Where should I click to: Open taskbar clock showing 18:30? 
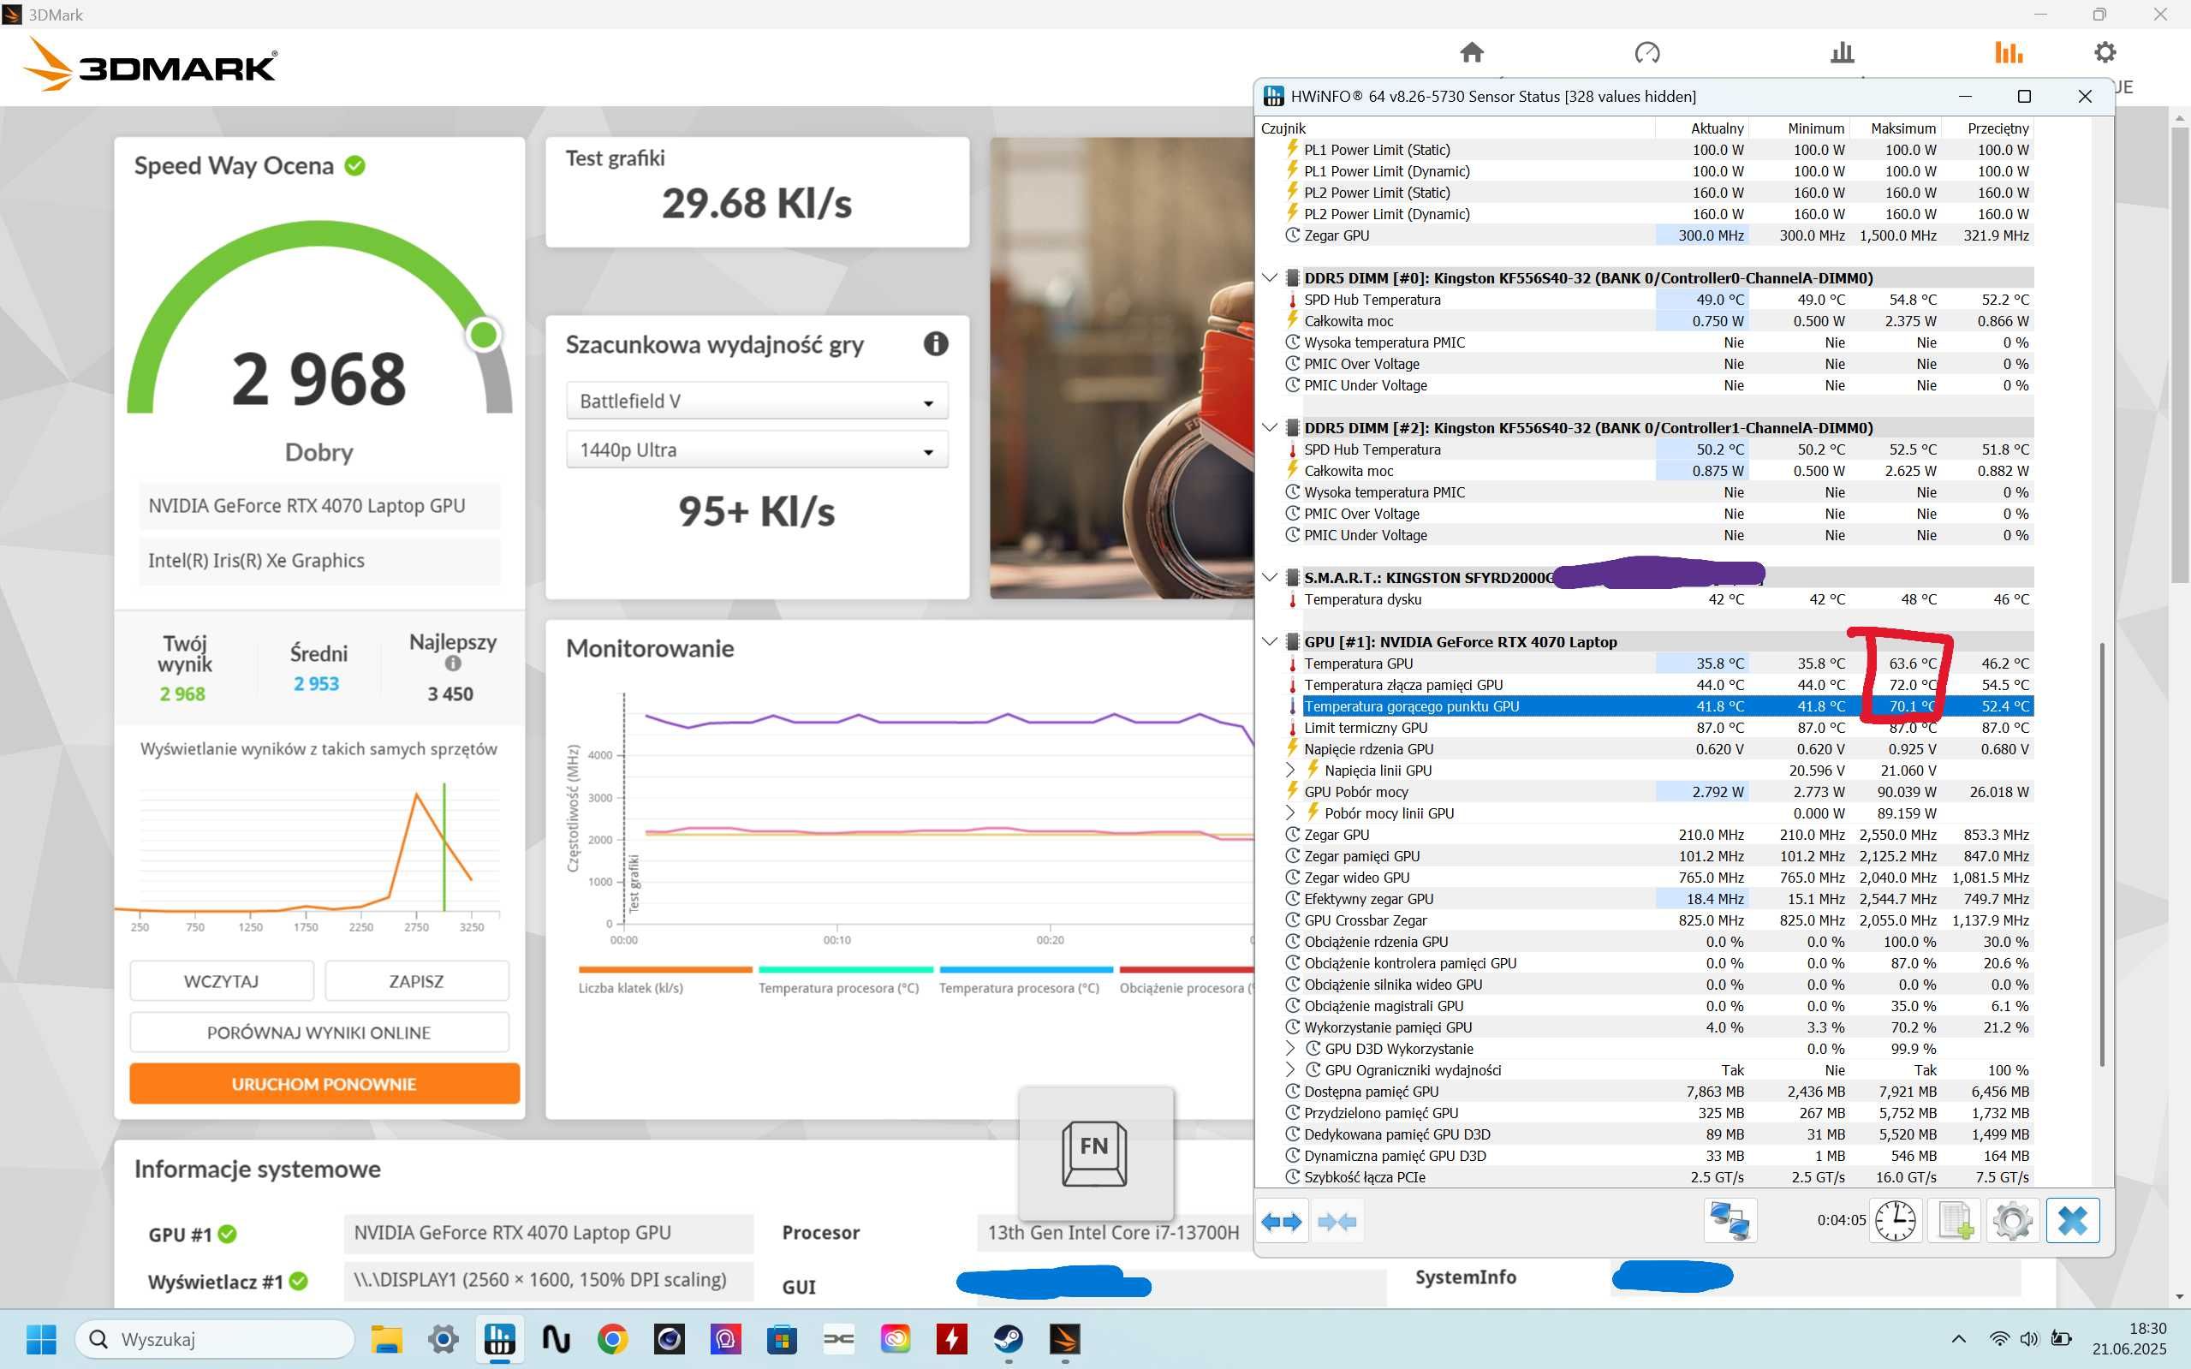click(x=2128, y=1339)
